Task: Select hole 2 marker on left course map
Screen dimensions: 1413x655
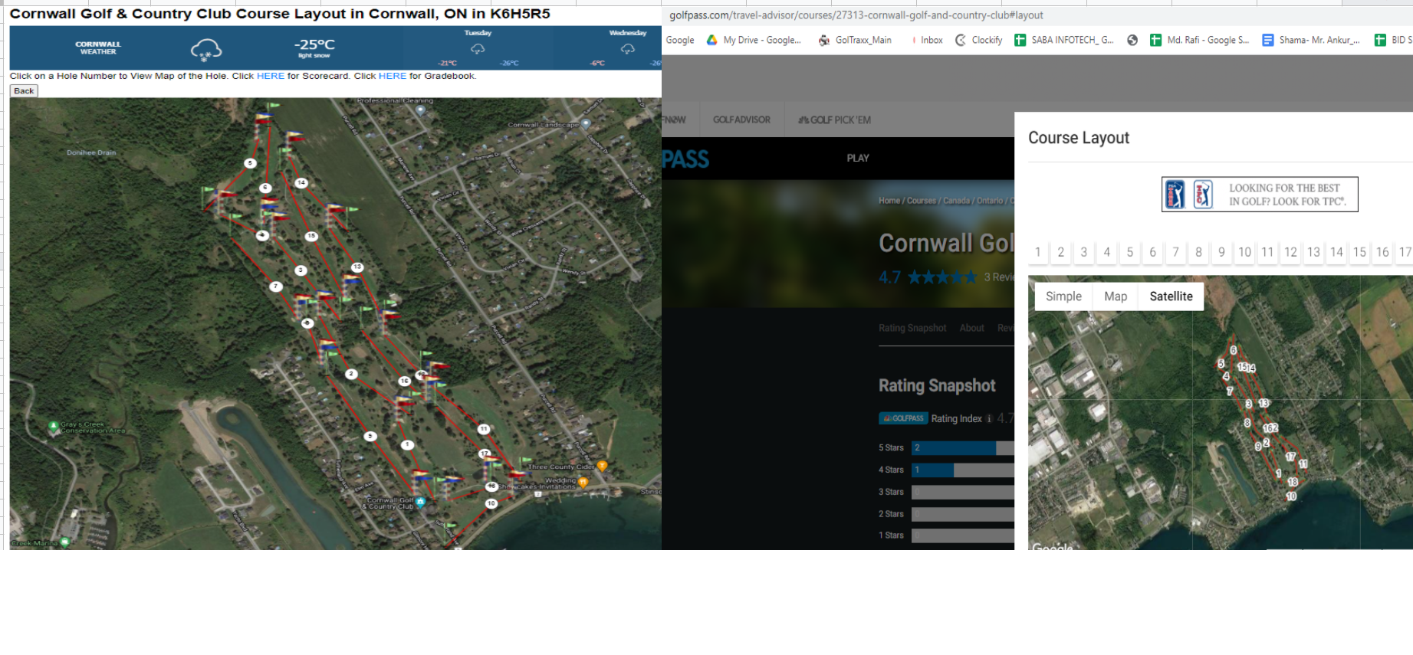Action: (x=351, y=374)
